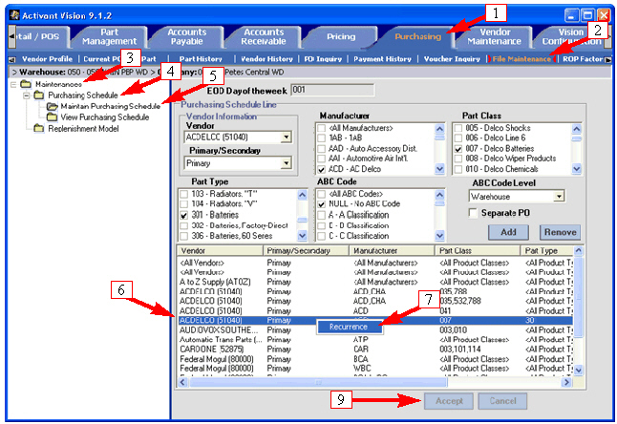617x424 pixels.
Task: Collapse the Purchasing Schedule tree node
Action: 27,95
